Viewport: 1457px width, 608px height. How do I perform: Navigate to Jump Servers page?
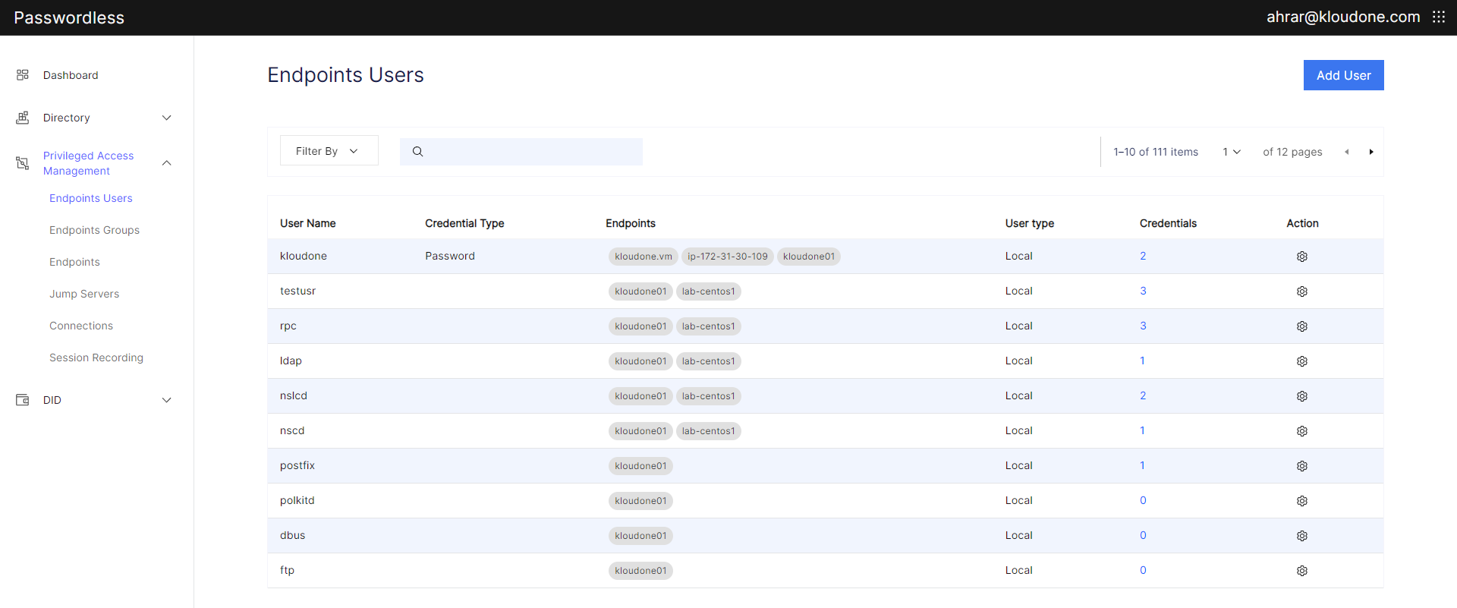84,294
